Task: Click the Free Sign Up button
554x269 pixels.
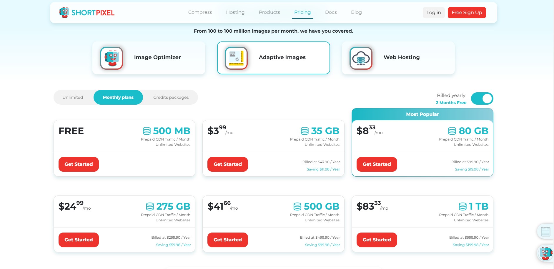Action: 467,13
